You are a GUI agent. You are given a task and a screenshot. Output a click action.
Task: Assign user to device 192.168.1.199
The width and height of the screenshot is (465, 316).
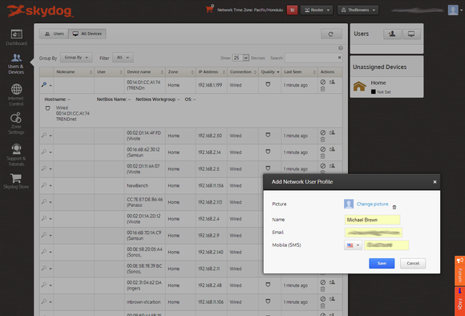tap(332, 82)
